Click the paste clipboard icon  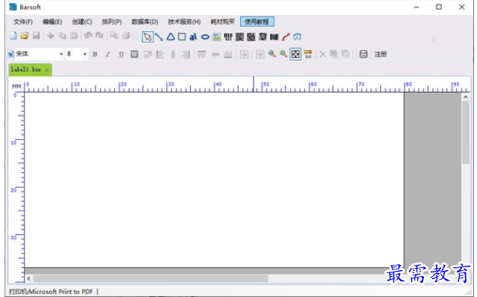pos(74,36)
